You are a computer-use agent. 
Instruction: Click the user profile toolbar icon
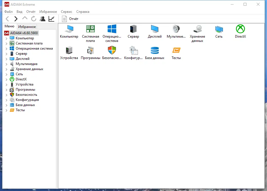pyautogui.click(x=43, y=19)
